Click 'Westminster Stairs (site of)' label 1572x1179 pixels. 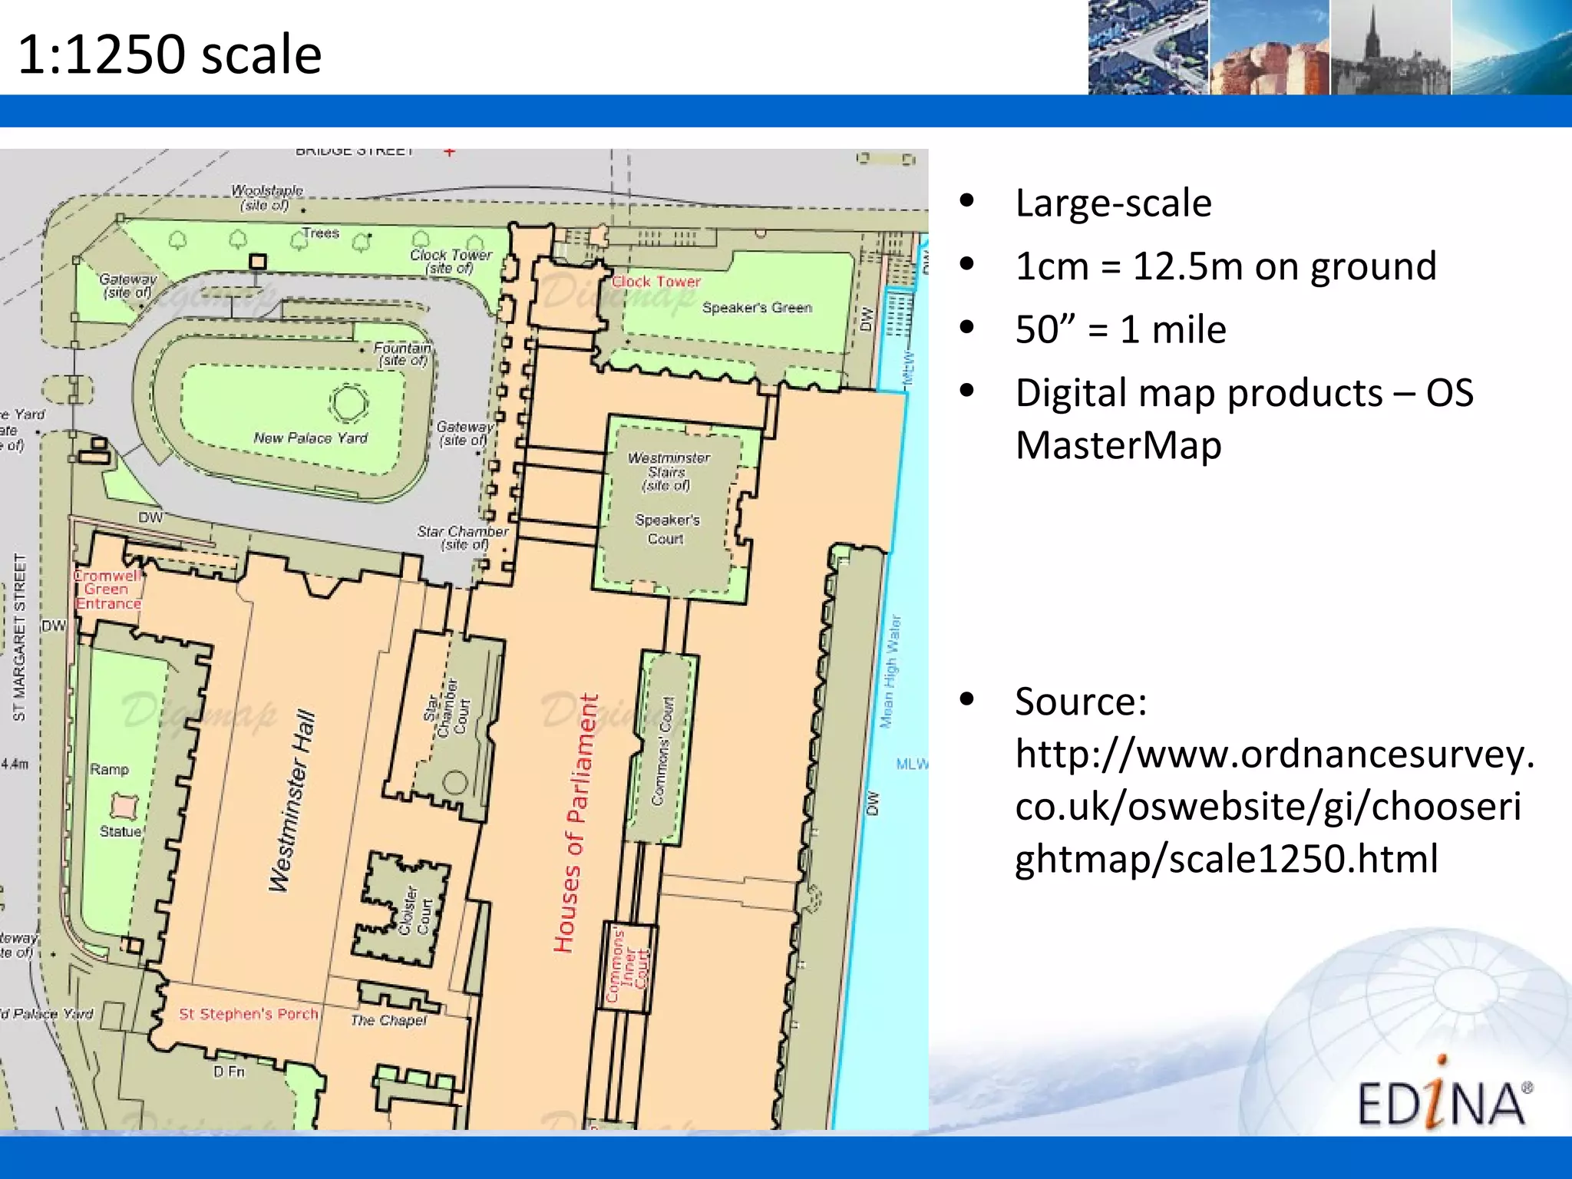(x=669, y=471)
